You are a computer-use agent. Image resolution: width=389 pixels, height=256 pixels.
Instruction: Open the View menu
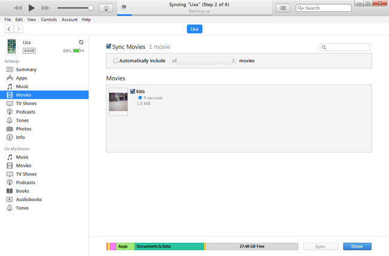[x=32, y=19]
